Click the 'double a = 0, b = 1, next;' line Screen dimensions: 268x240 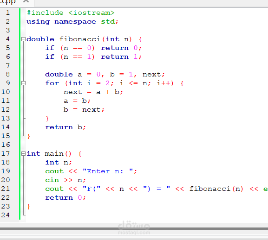[105, 75]
